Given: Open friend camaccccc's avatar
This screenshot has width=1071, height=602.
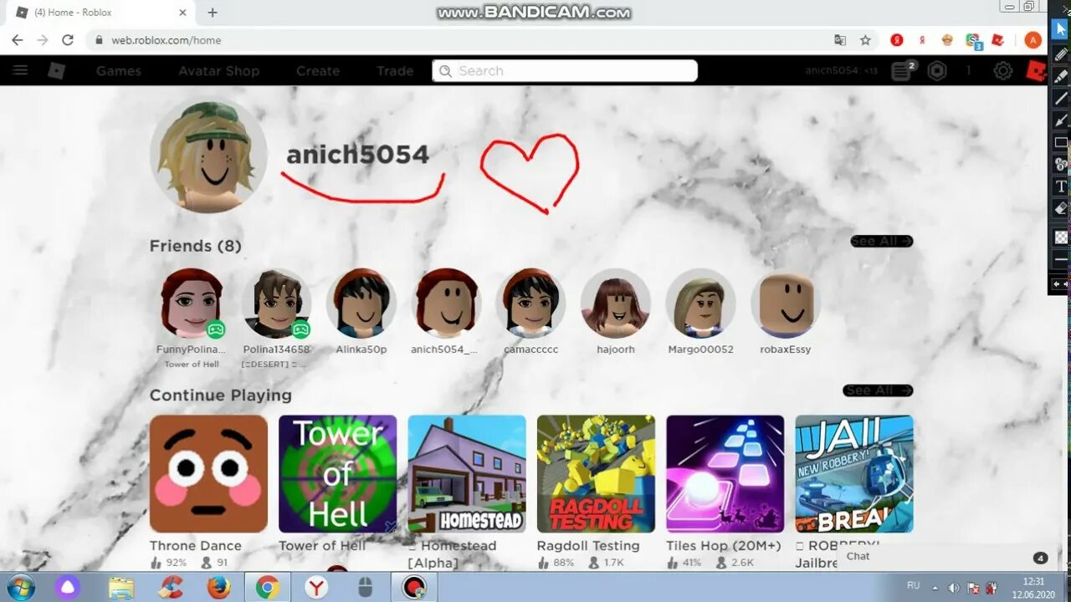Looking at the screenshot, I should point(530,303).
